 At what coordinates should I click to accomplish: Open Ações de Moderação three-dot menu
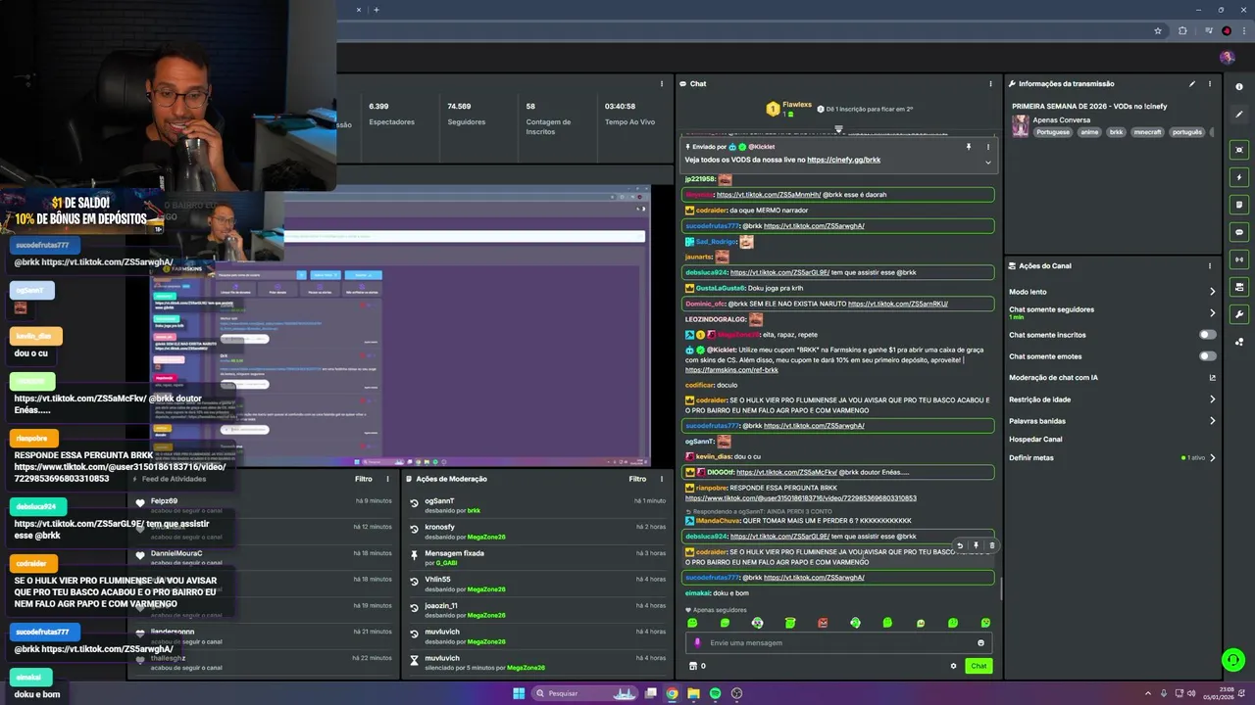click(660, 479)
